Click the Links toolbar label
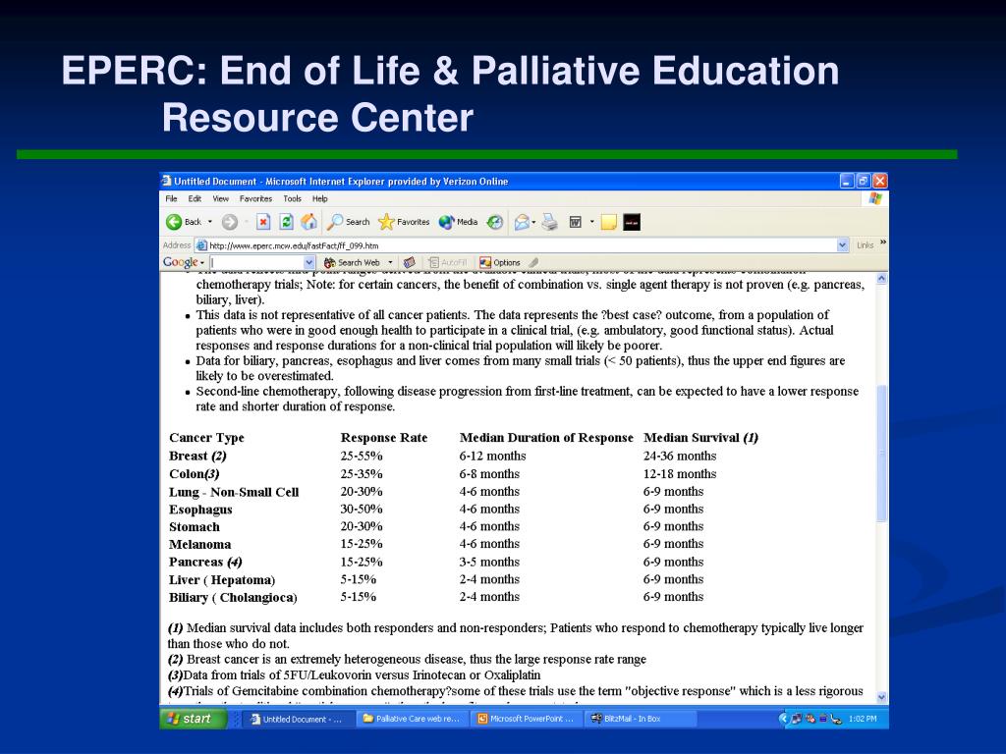This screenshot has width=1006, height=754. click(865, 244)
